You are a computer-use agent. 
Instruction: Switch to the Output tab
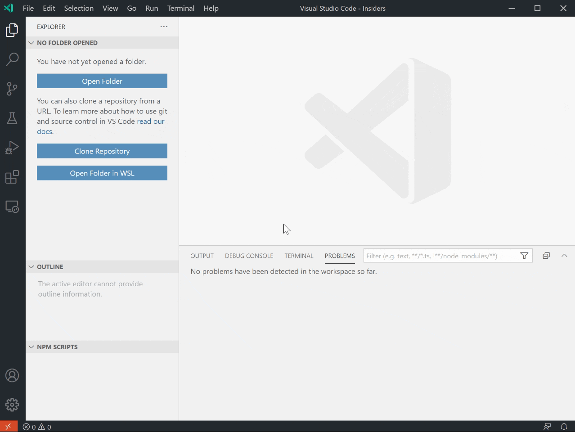coord(202,256)
